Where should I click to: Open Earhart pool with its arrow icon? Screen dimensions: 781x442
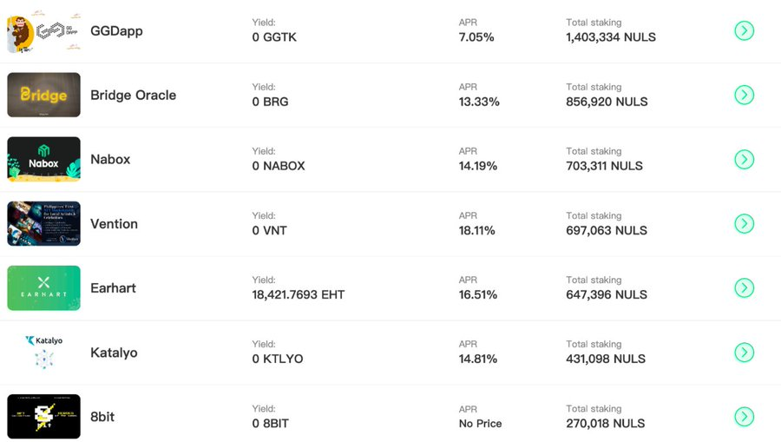point(745,288)
